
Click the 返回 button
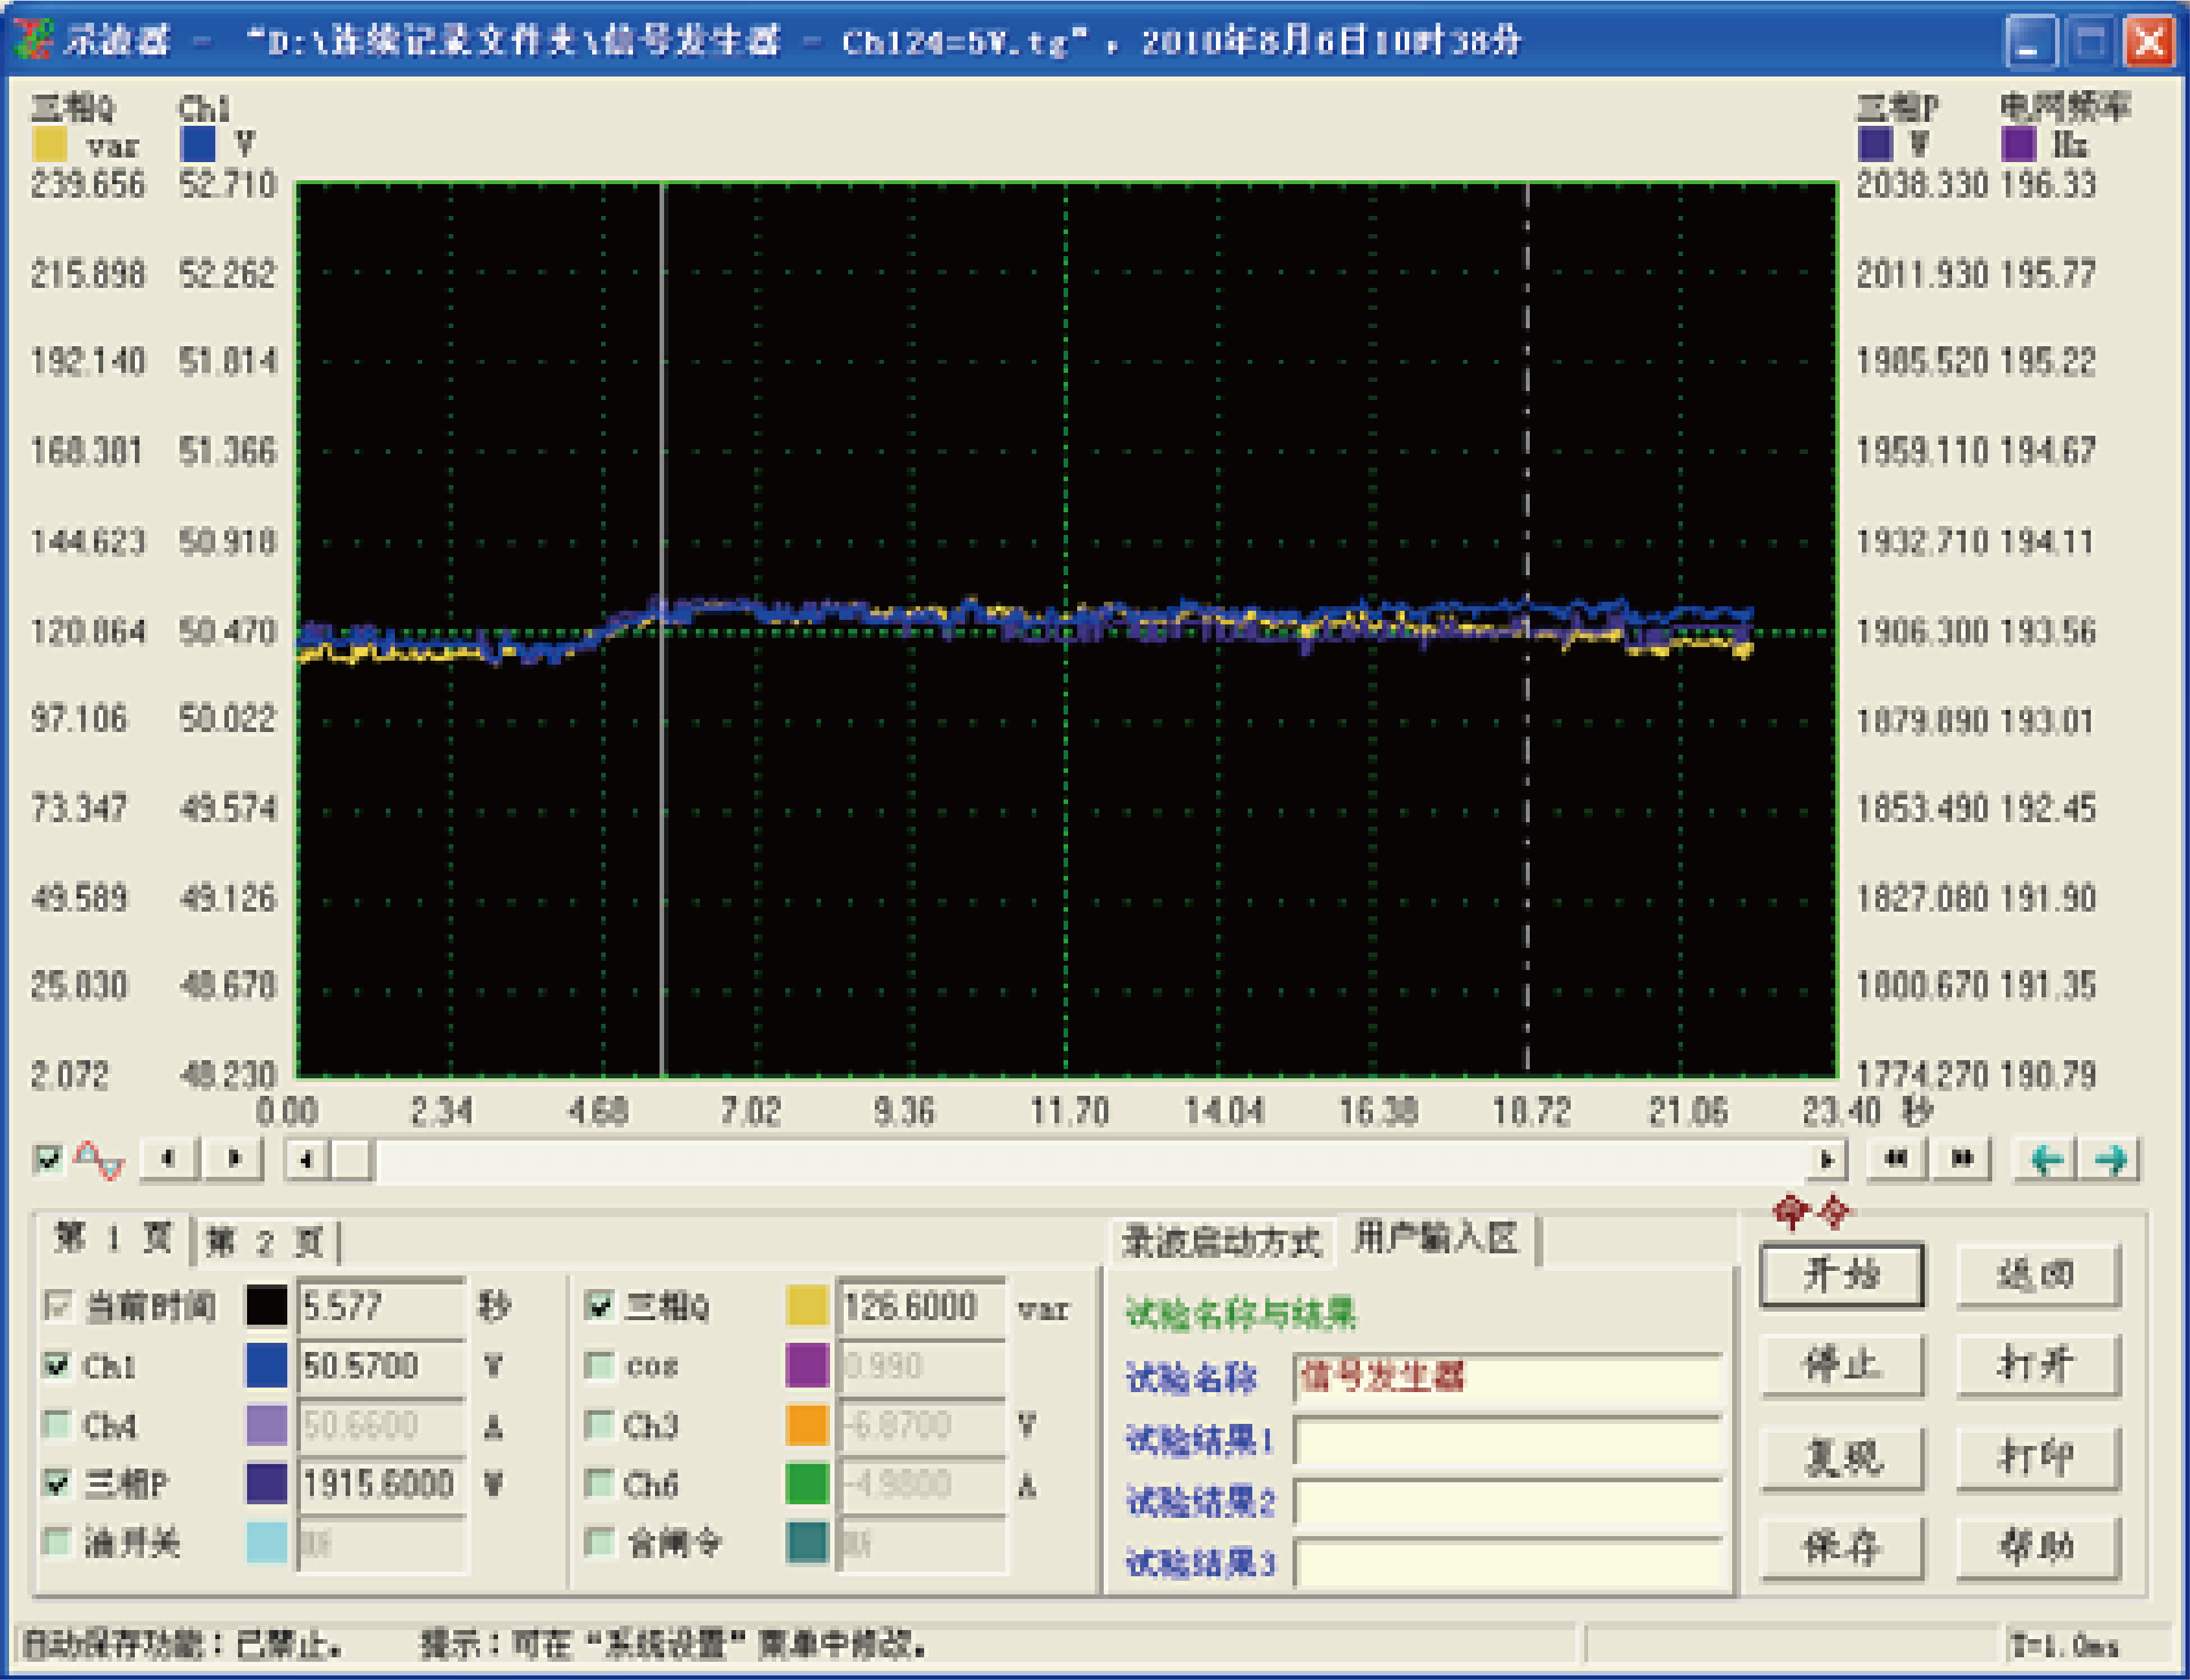tap(2037, 1275)
